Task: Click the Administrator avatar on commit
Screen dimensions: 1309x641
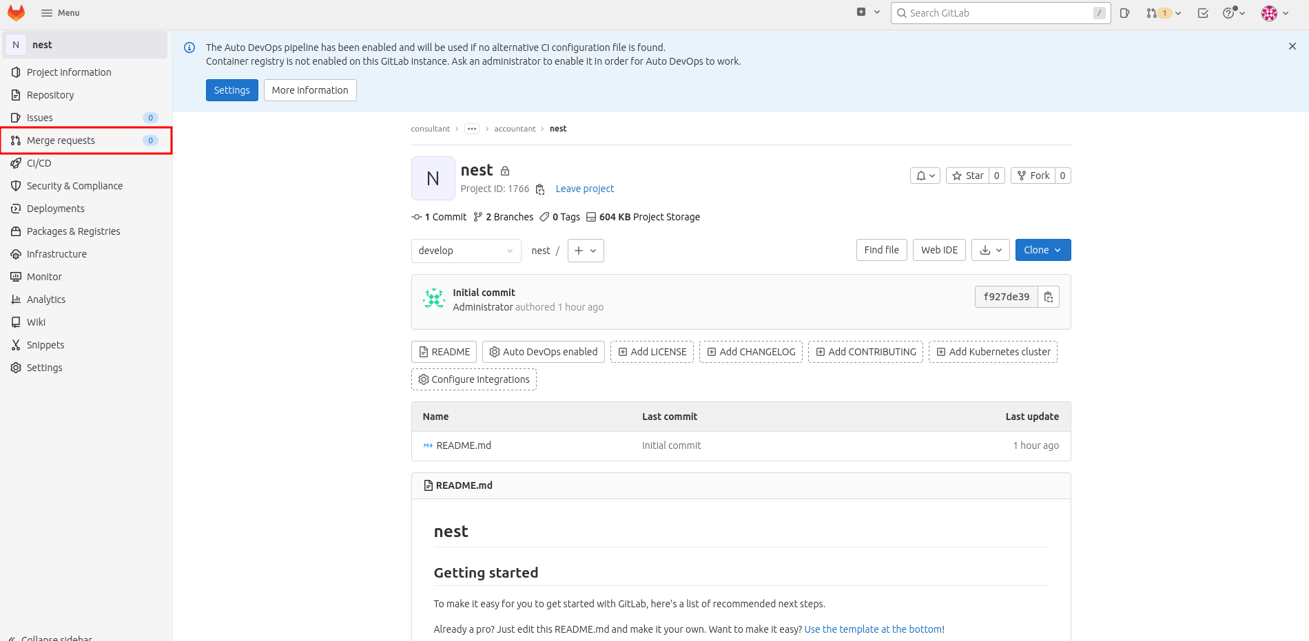Action: (434, 299)
